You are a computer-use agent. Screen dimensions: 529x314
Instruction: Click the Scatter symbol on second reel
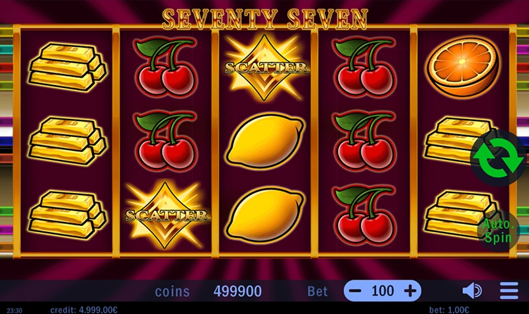click(x=167, y=216)
